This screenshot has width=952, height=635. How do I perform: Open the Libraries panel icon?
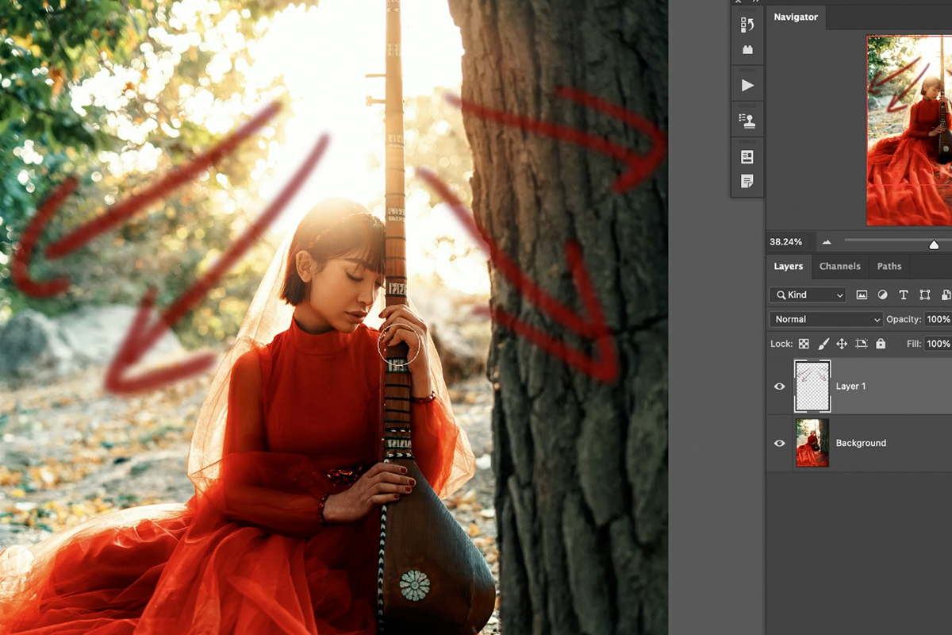coord(747,156)
